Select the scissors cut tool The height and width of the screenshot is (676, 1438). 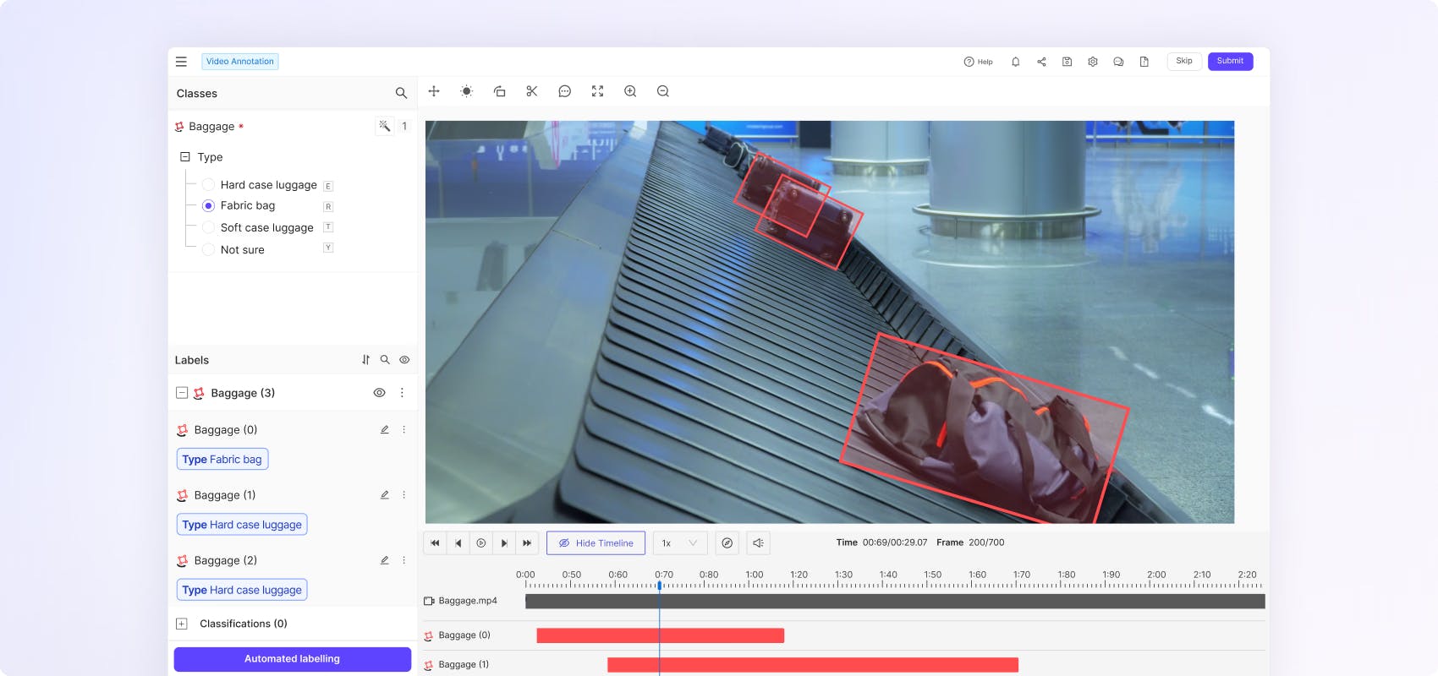[x=532, y=91]
